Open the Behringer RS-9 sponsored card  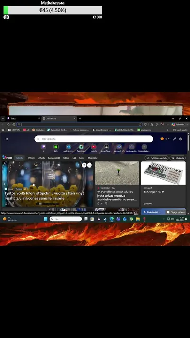click(x=163, y=184)
